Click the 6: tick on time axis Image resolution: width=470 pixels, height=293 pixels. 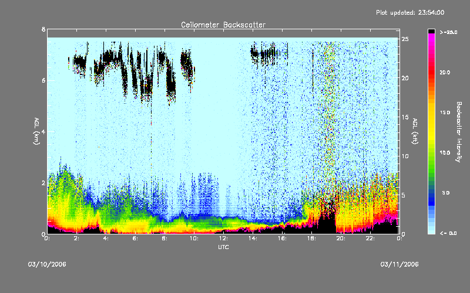tap(135, 239)
